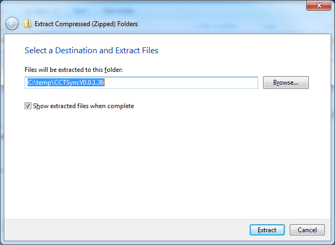The height and width of the screenshot is (245, 335).
Task: Click the gray footer bar left of Extract
Action: [127, 230]
